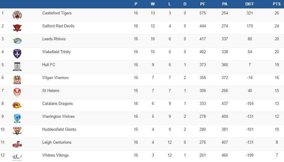Click the PF column header
The width and height of the screenshot is (284, 162).
[203, 4]
